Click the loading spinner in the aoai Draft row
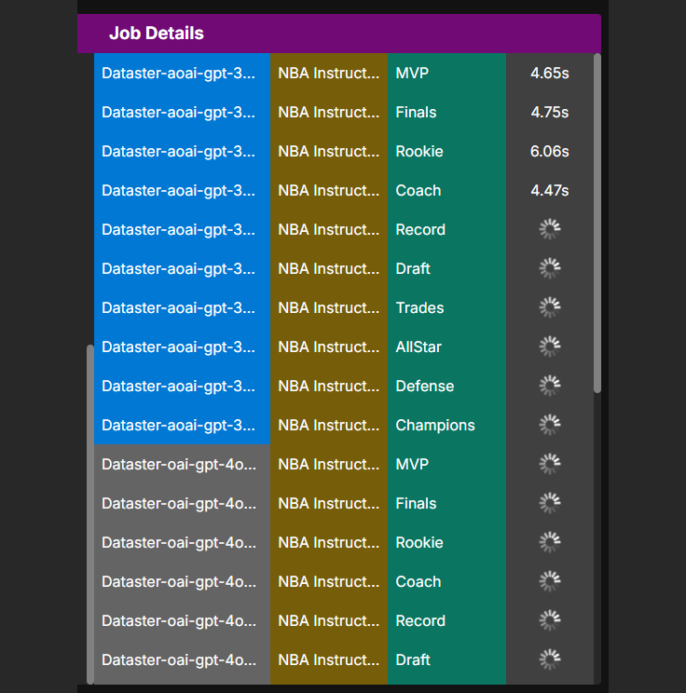 coord(550,268)
